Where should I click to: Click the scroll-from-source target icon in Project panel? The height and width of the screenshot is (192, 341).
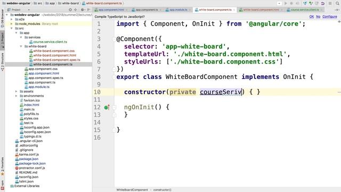coord(70,10)
